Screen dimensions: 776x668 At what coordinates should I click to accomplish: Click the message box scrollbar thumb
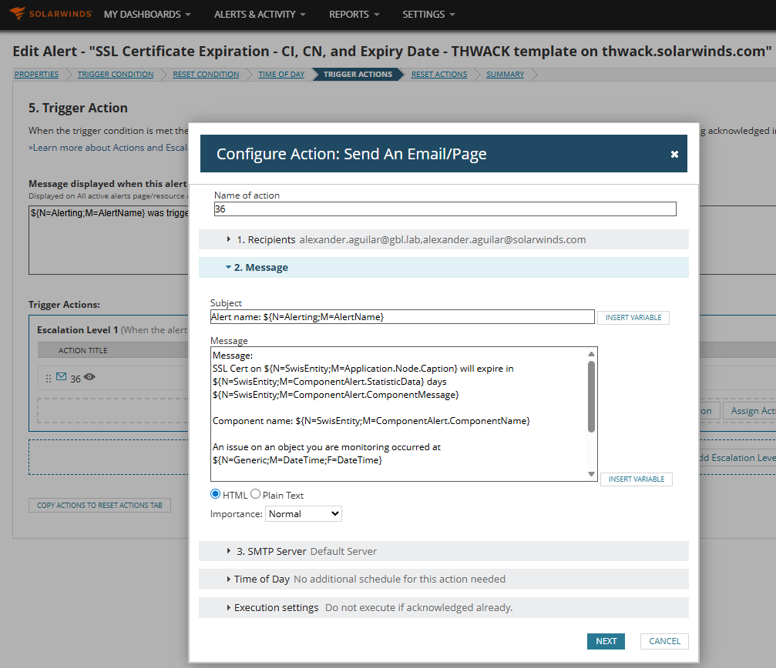[591, 396]
